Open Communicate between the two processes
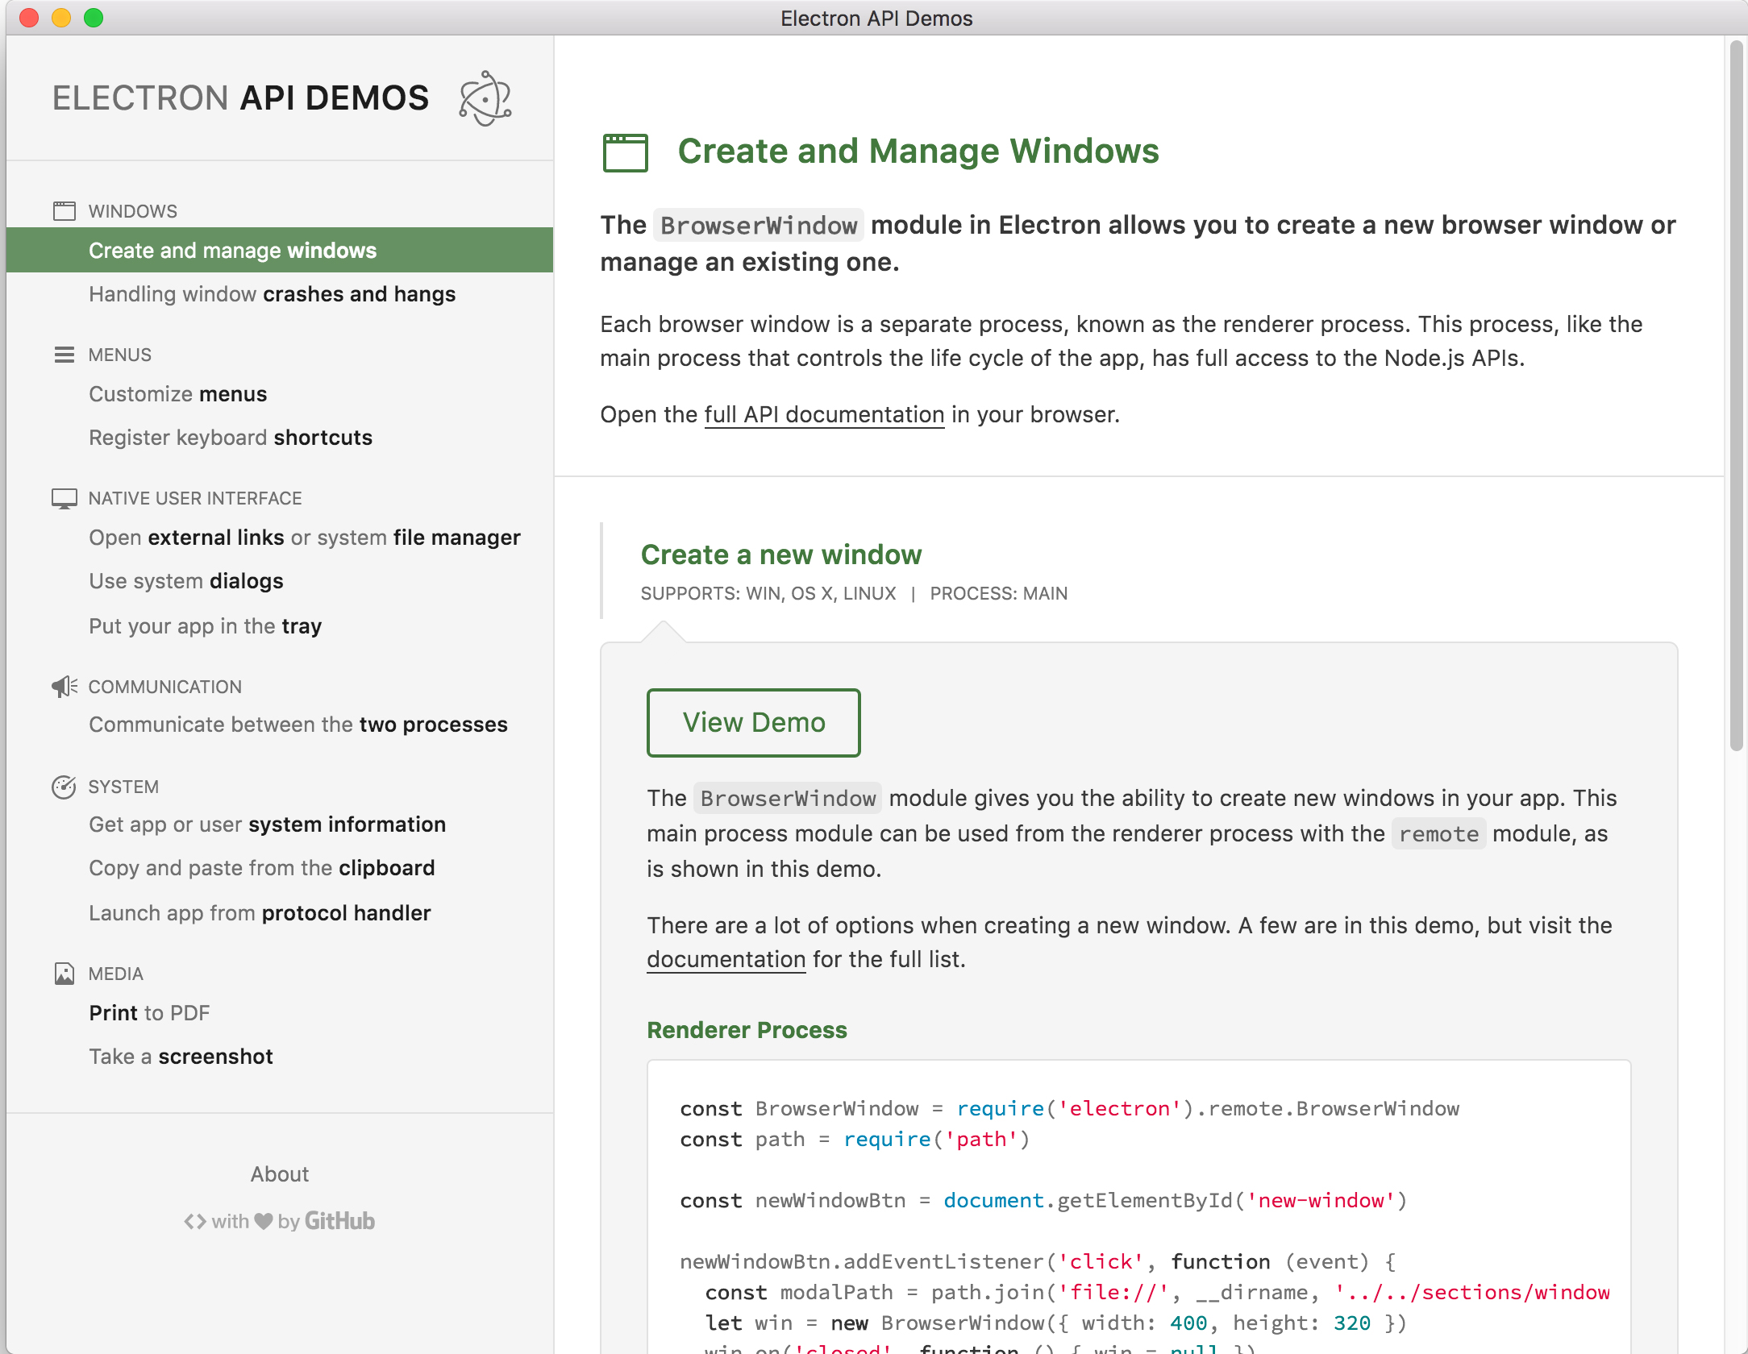The image size is (1748, 1354). [298, 725]
